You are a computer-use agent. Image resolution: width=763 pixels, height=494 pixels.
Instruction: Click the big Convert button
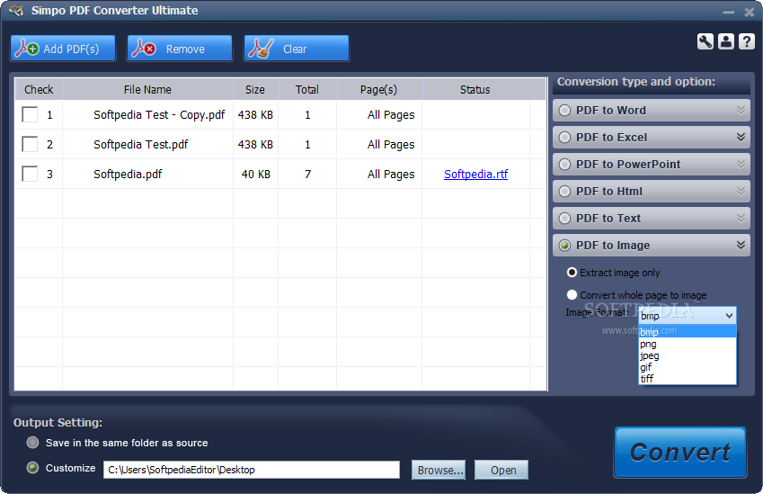coord(680,452)
